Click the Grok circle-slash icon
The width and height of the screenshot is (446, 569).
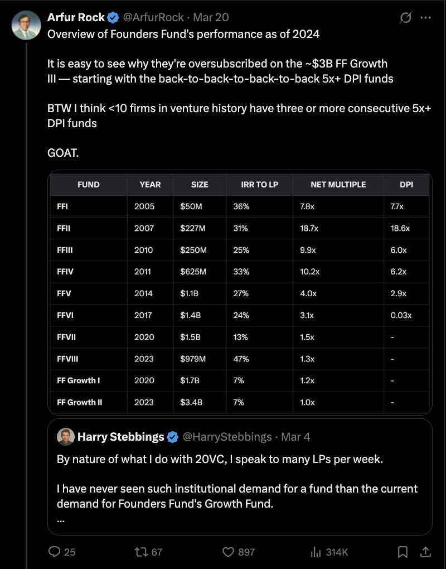pyautogui.click(x=406, y=17)
